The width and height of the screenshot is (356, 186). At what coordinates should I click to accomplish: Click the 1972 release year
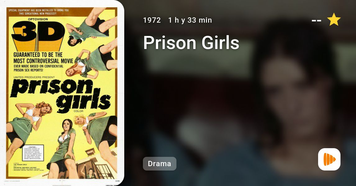pyautogui.click(x=152, y=20)
